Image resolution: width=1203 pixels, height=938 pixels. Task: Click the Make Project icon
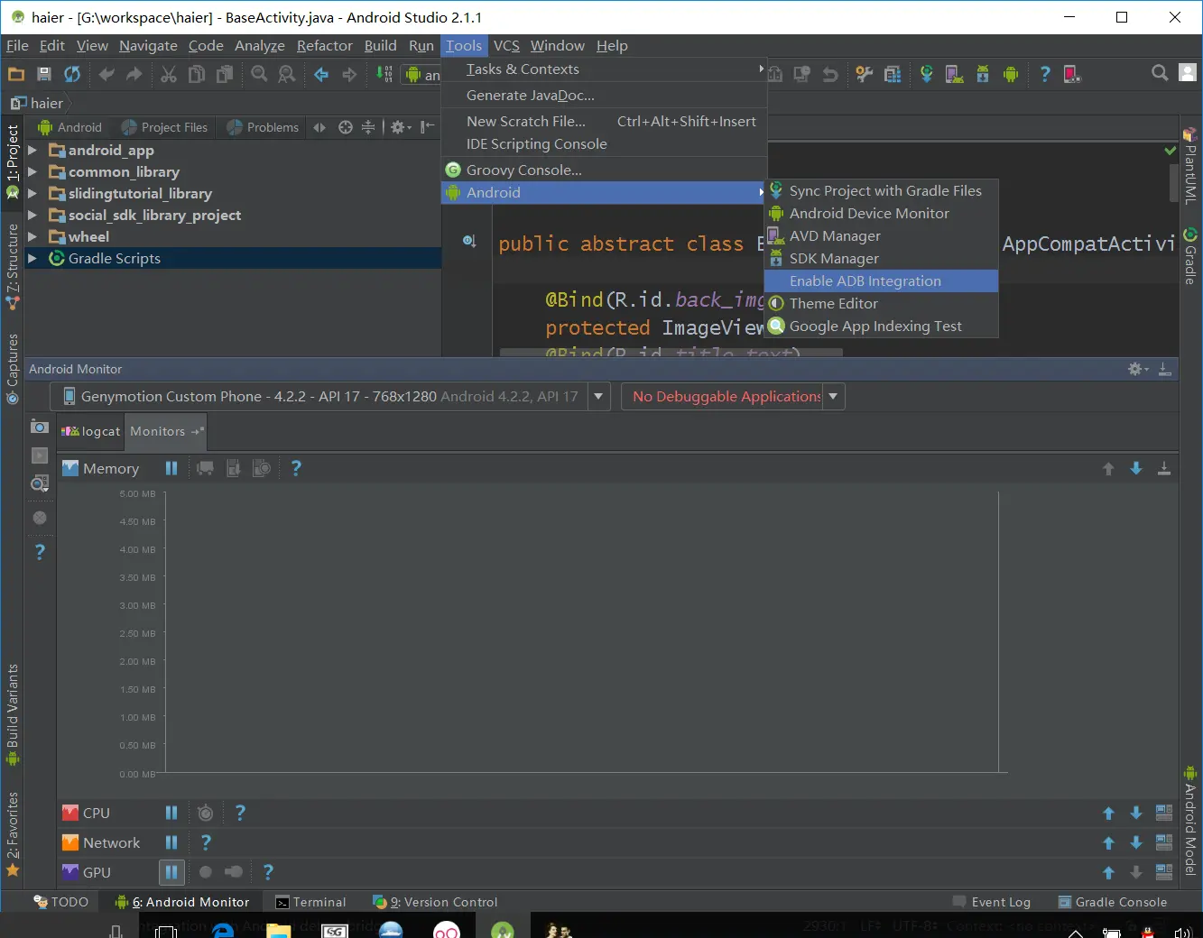pos(384,75)
